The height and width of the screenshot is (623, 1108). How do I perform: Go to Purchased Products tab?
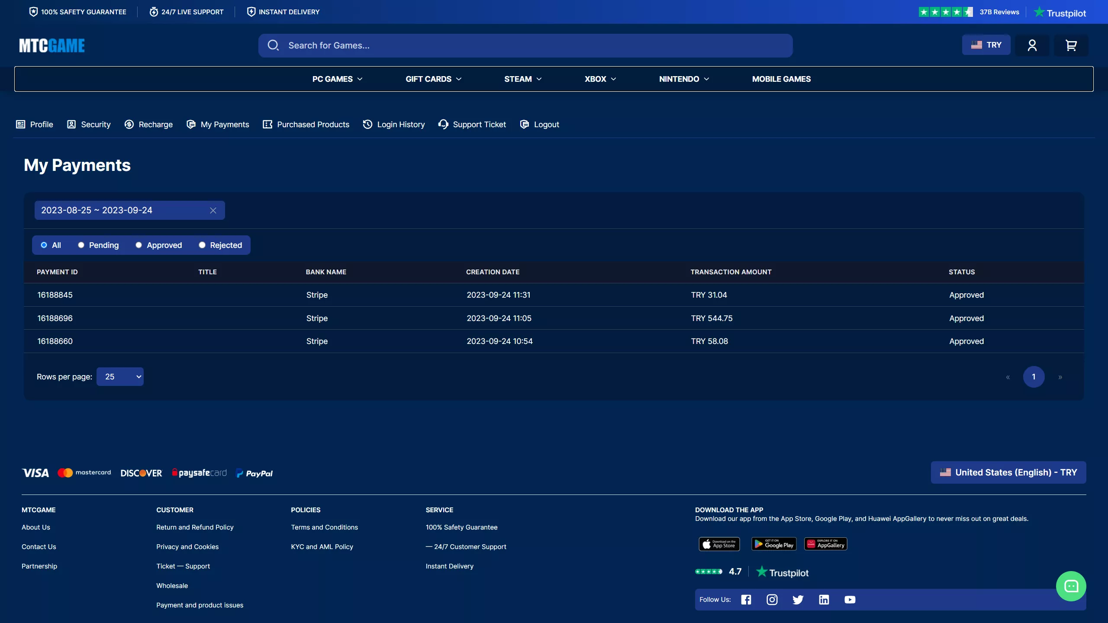(x=306, y=125)
